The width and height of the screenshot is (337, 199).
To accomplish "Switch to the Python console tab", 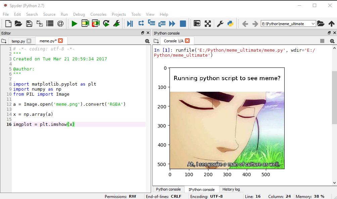I will pos(168,189).
